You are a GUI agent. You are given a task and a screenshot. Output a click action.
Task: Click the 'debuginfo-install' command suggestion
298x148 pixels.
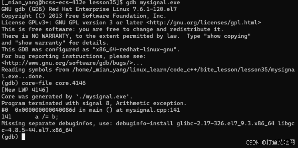tap(145, 123)
